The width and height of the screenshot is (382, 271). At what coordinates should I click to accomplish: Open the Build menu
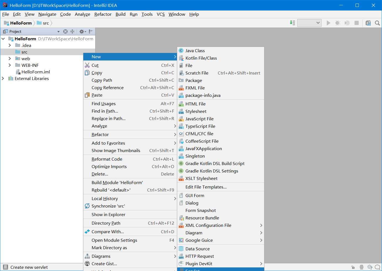pos(120,14)
